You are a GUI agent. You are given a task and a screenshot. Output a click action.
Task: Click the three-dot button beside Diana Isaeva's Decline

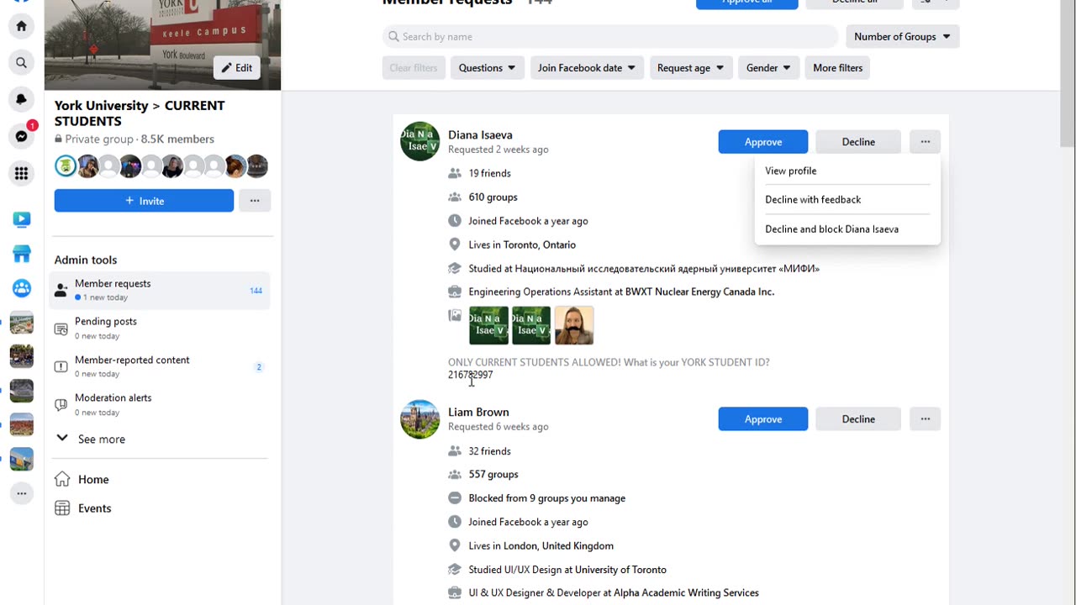point(925,142)
